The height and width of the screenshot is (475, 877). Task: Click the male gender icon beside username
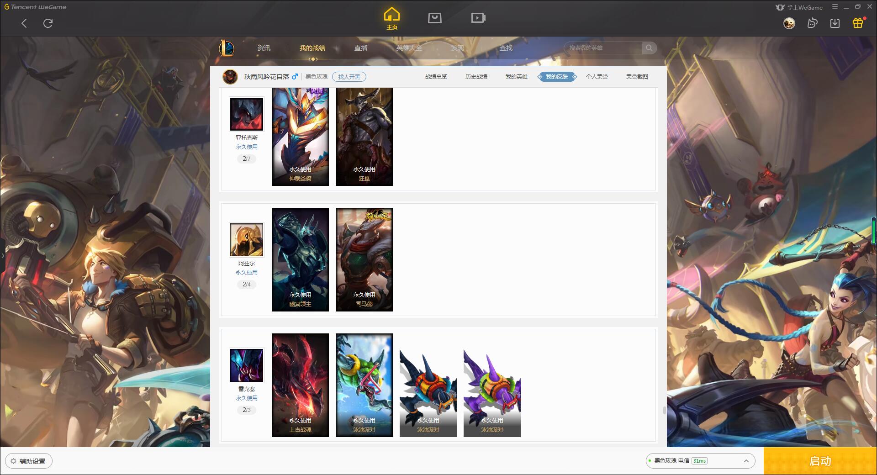pyautogui.click(x=295, y=77)
